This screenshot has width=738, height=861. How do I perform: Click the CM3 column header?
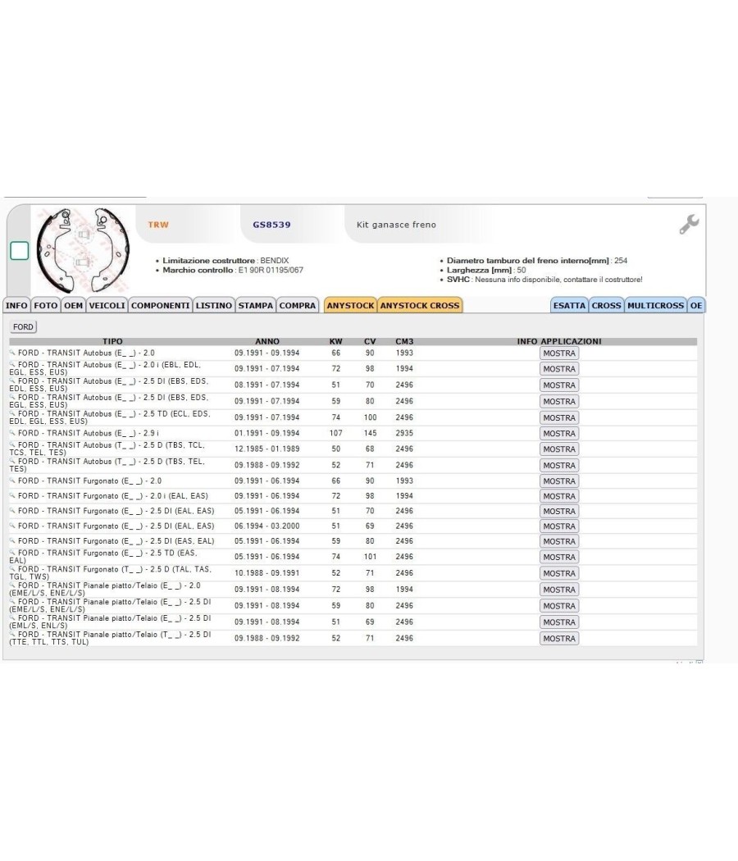pyautogui.click(x=405, y=342)
